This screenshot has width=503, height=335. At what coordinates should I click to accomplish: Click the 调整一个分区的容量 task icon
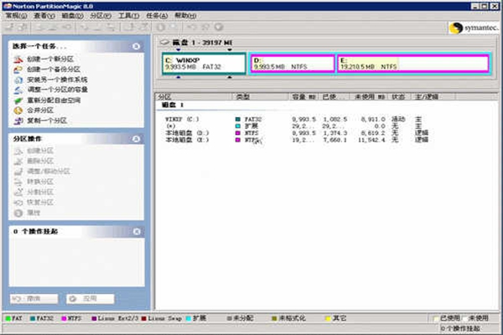click(x=18, y=90)
